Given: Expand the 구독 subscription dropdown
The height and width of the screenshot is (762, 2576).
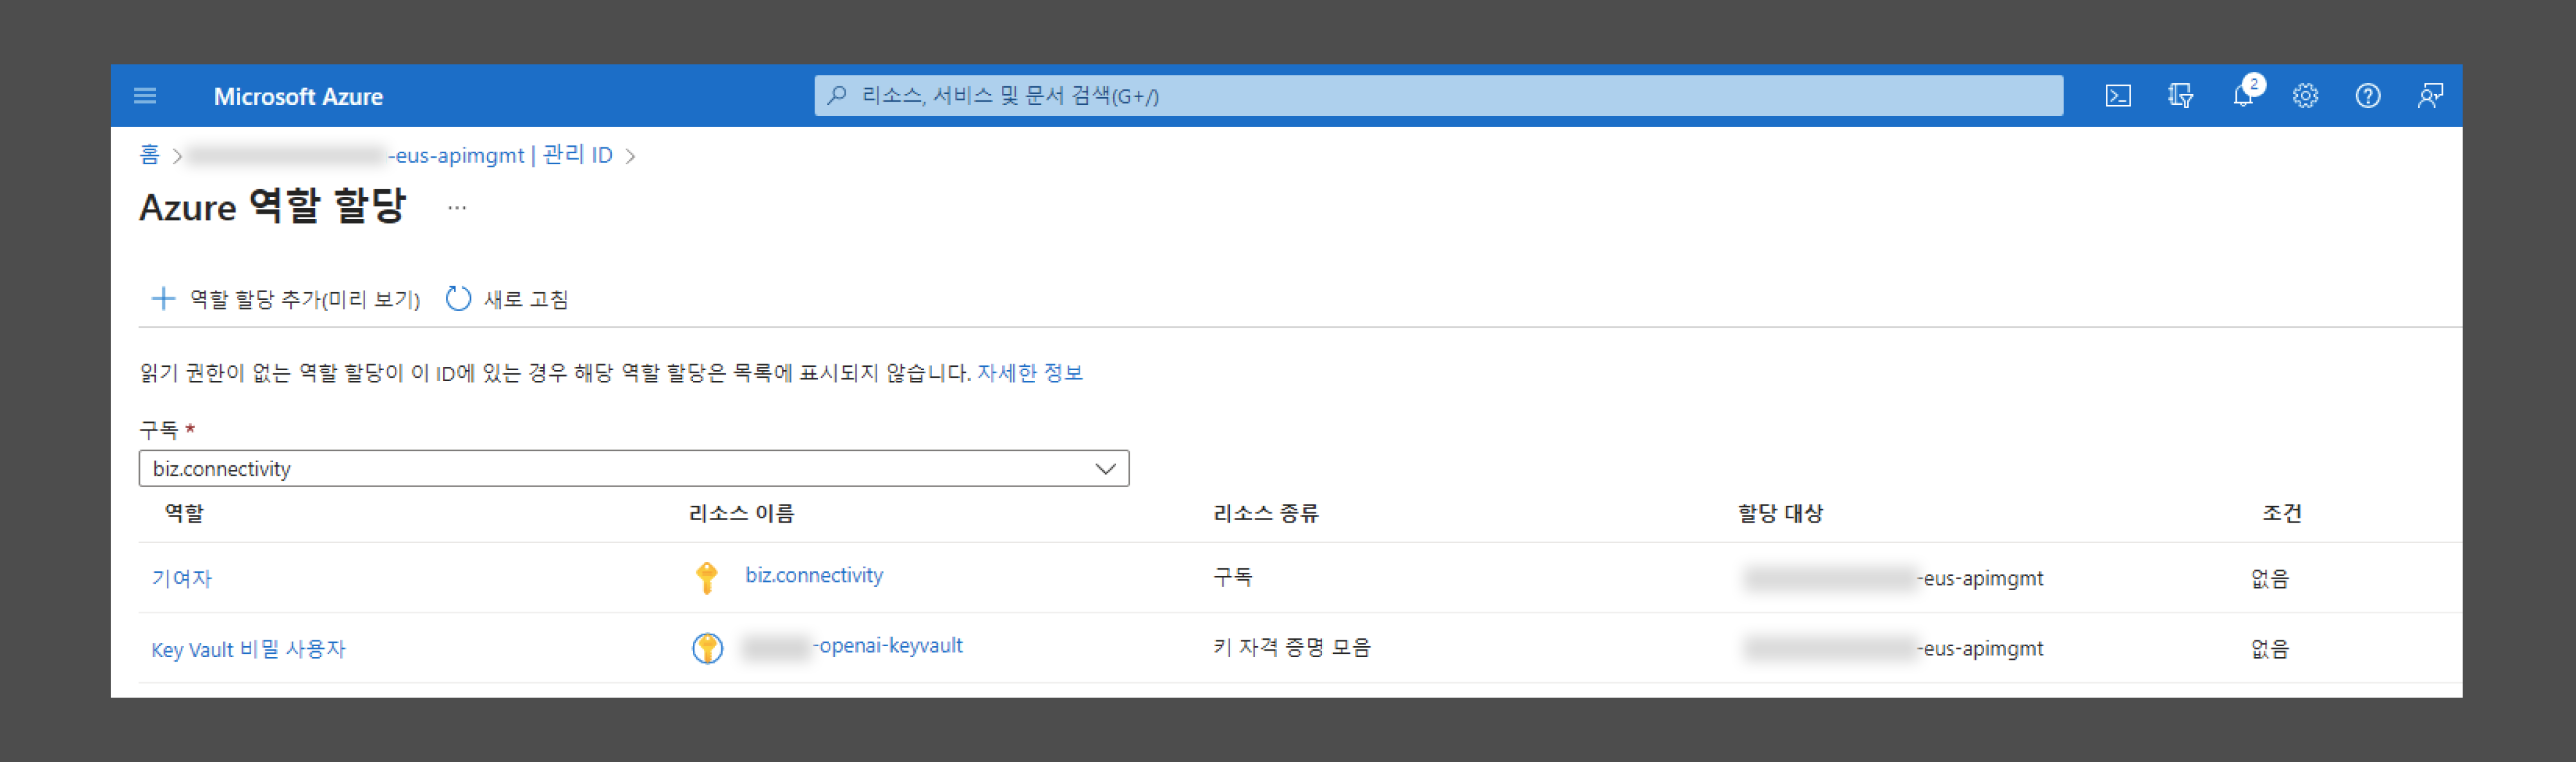Looking at the screenshot, I should click(634, 468).
